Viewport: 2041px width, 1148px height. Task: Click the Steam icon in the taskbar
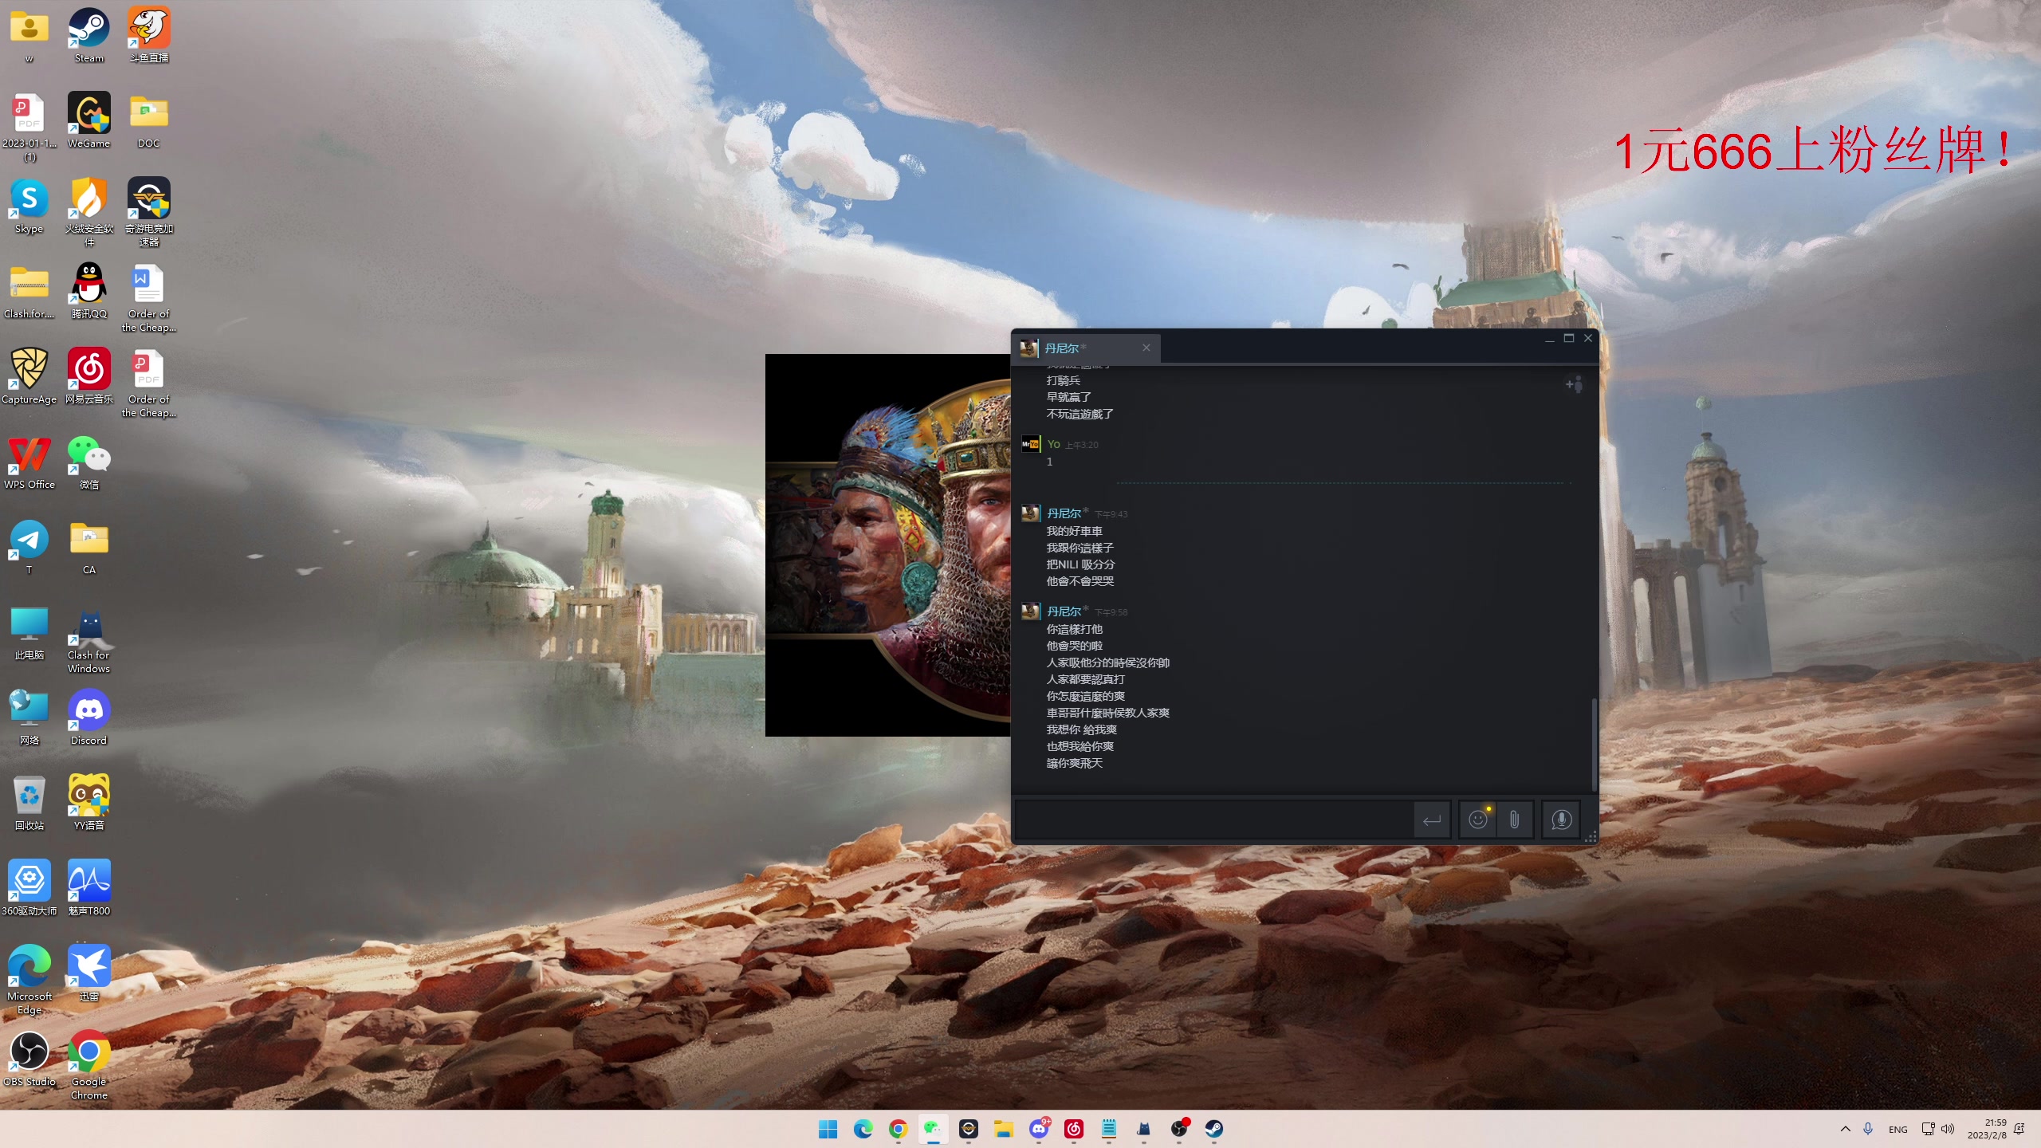point(1213,1129)
